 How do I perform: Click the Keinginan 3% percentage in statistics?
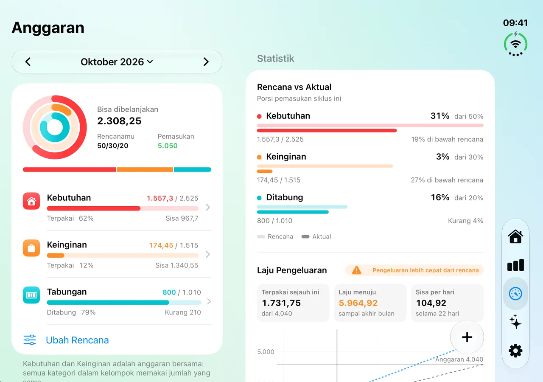(442, 157)
